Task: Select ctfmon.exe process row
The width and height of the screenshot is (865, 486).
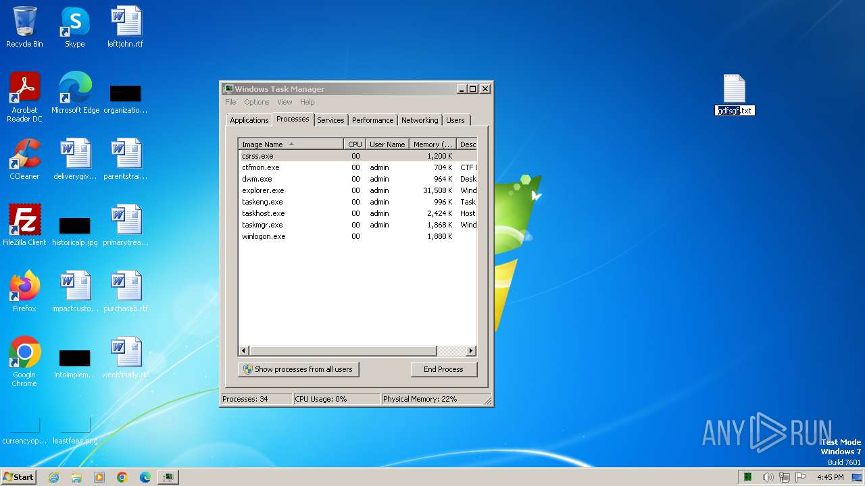Action: tap(357, 167)
